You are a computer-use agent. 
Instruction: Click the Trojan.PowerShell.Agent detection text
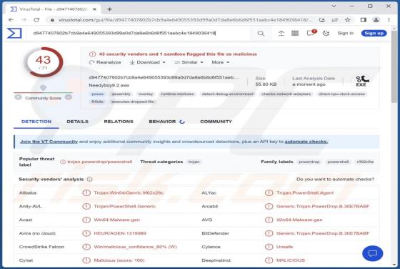point(305,192)
